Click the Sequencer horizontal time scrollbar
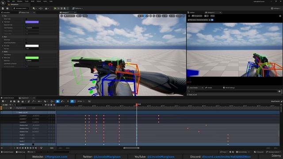Image resolution: width=283 pixels, height=159 pixels. coord(131,148)
